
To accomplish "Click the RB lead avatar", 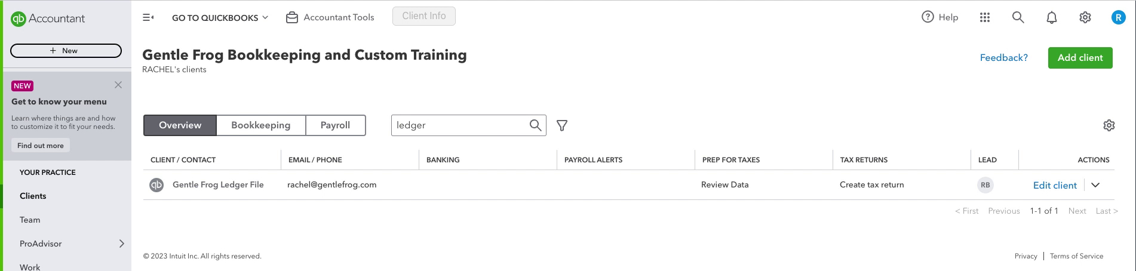I will click(985, 185).
